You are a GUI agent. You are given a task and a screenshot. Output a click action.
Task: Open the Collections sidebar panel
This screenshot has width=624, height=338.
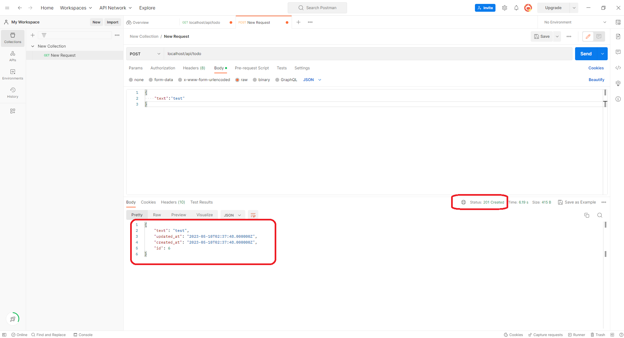pyautogui.click(x=12, y=38)
